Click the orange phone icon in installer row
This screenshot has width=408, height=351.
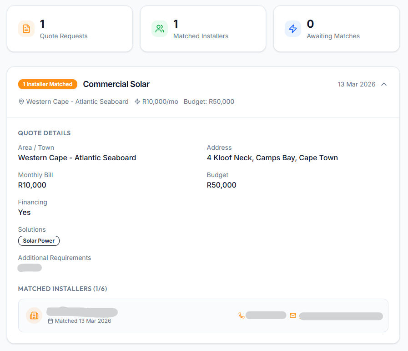pos(241,315)
